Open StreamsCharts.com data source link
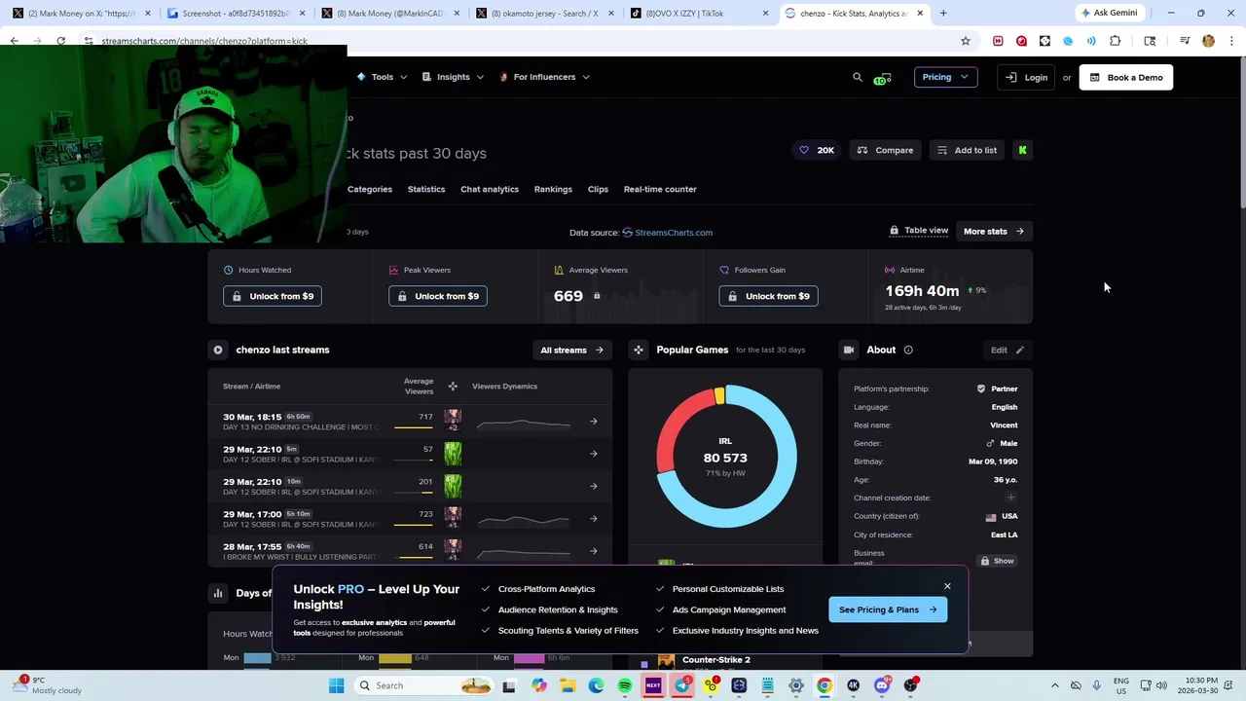The width and height of the screenshot is (1246, 701). (x=668, y=233)
